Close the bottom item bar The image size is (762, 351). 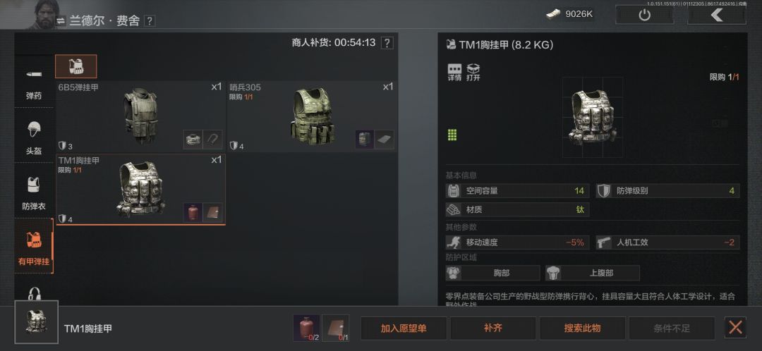(735, 328)
